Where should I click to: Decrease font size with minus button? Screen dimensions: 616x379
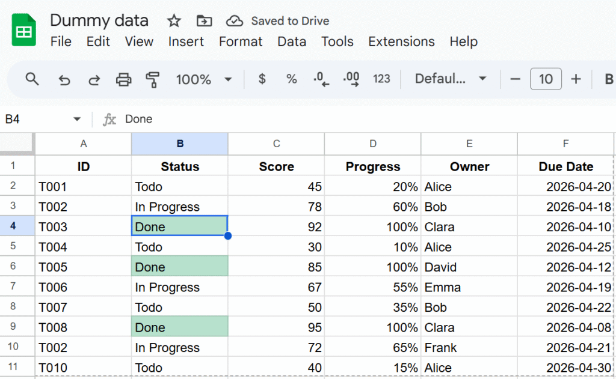click(515, 79)
